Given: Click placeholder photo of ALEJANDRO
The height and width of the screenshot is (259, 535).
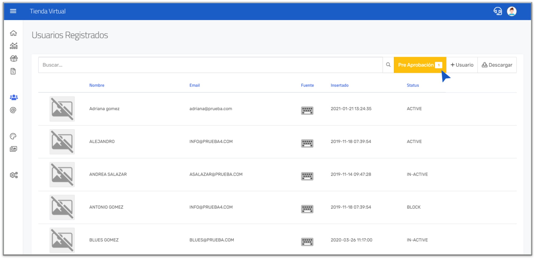Looking at the screenshot, I should (62, 142).
